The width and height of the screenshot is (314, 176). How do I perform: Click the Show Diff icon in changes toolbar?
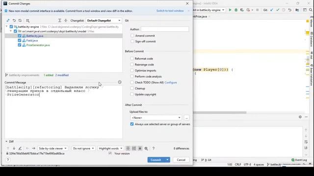8,21
